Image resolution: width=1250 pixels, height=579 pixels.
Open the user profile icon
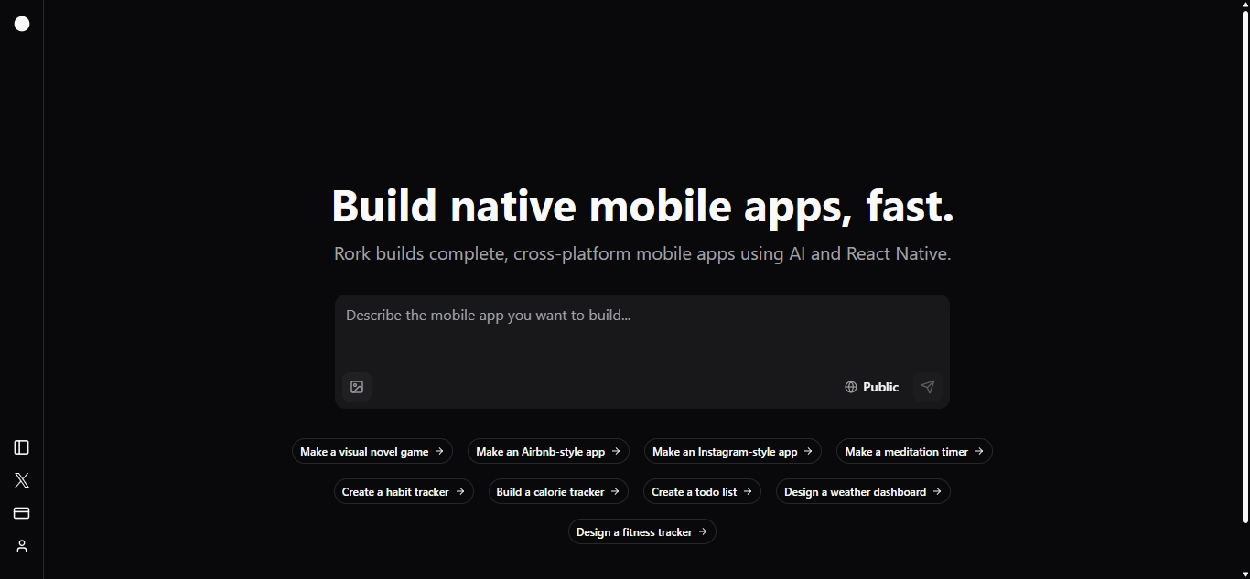tap(22, 546)
